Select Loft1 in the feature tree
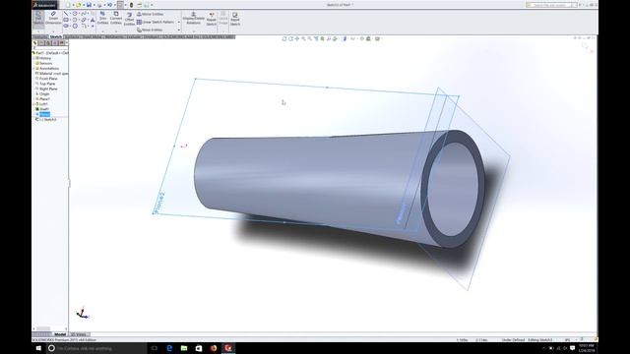630x354 pixels. click(42, 104)
